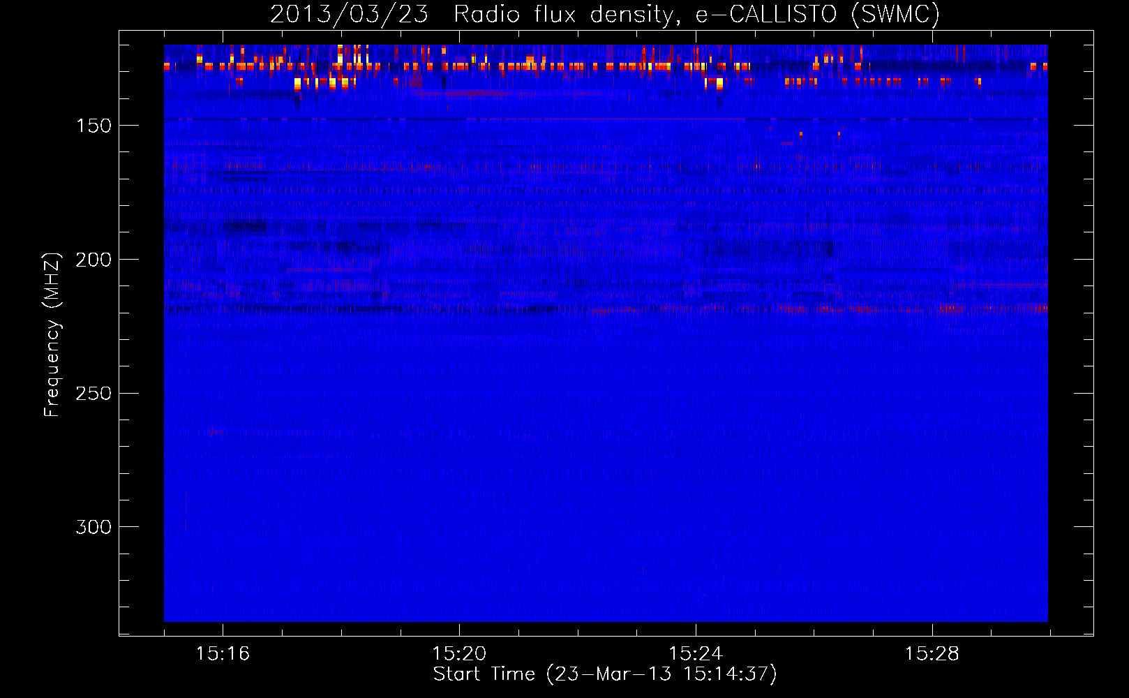This screenshot has width=1129, height=698.
Task: Click the '15:16' time tick label
Action: click(223, 654)
